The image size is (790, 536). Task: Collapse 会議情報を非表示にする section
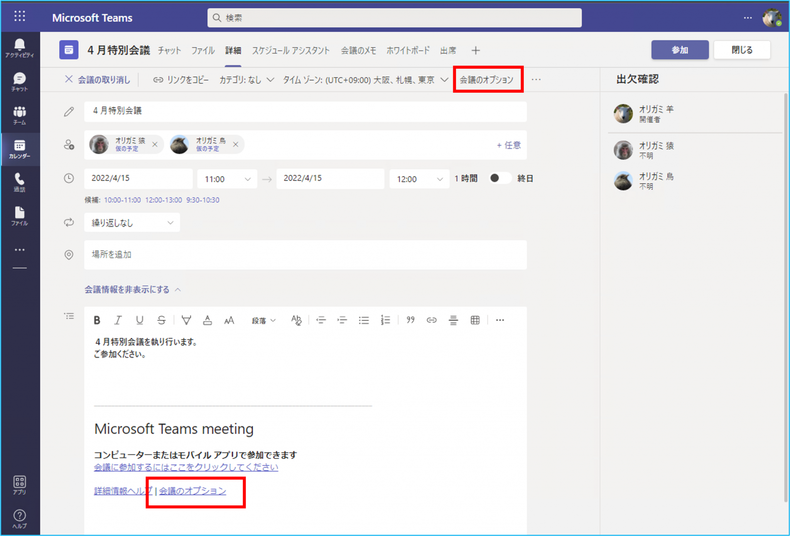(133, 289)
